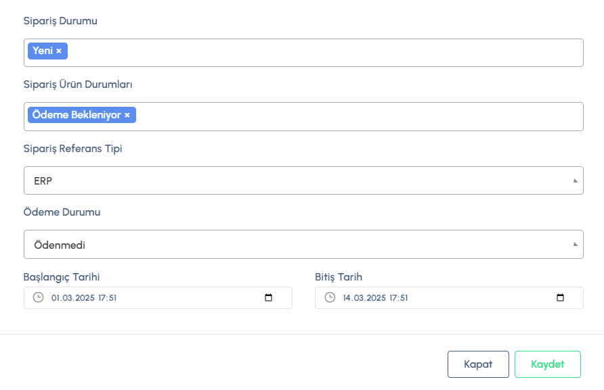Click the Ödeme Durumu field label
This screenshot has height=390, width=604.
pos(62,212)
